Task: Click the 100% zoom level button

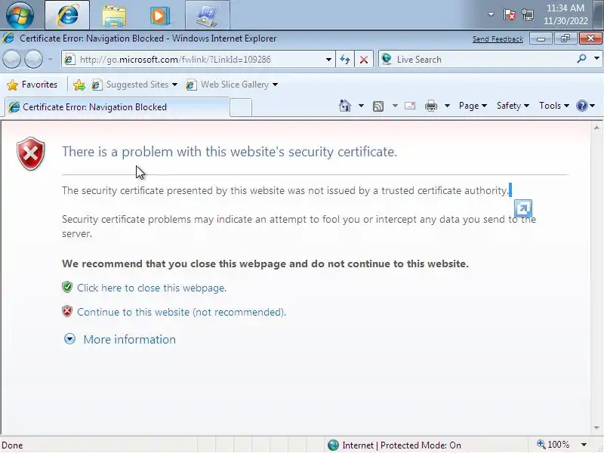Action: [553, 445]
